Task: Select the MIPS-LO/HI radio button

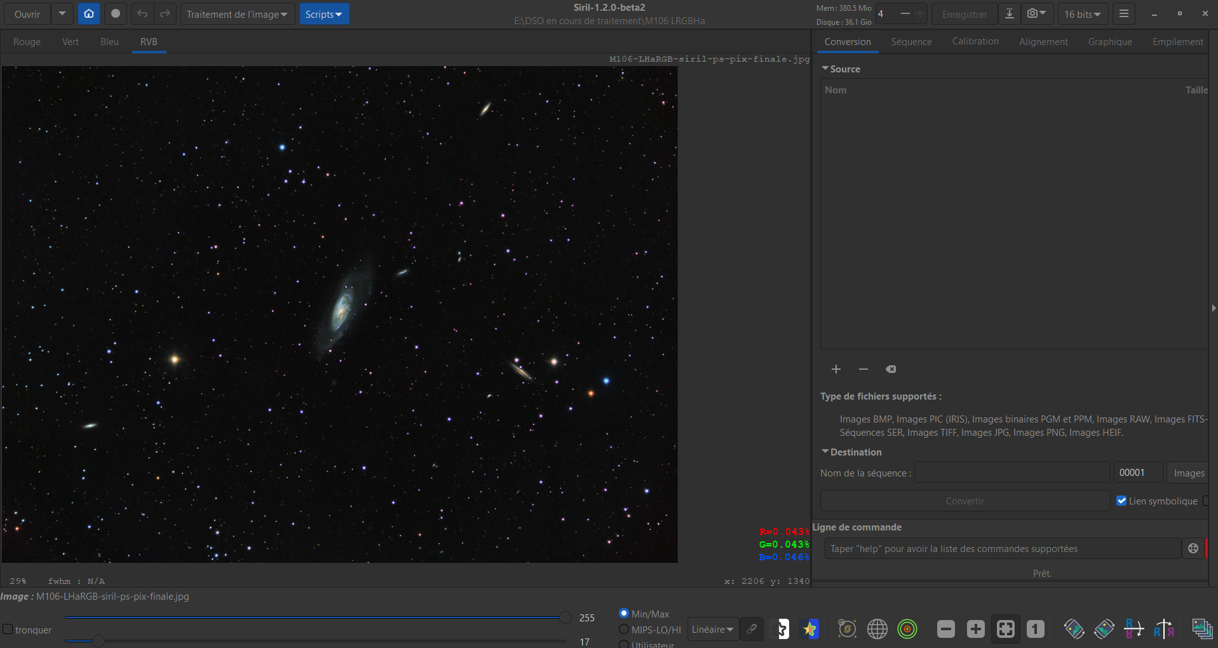Action: click(624, 630)
